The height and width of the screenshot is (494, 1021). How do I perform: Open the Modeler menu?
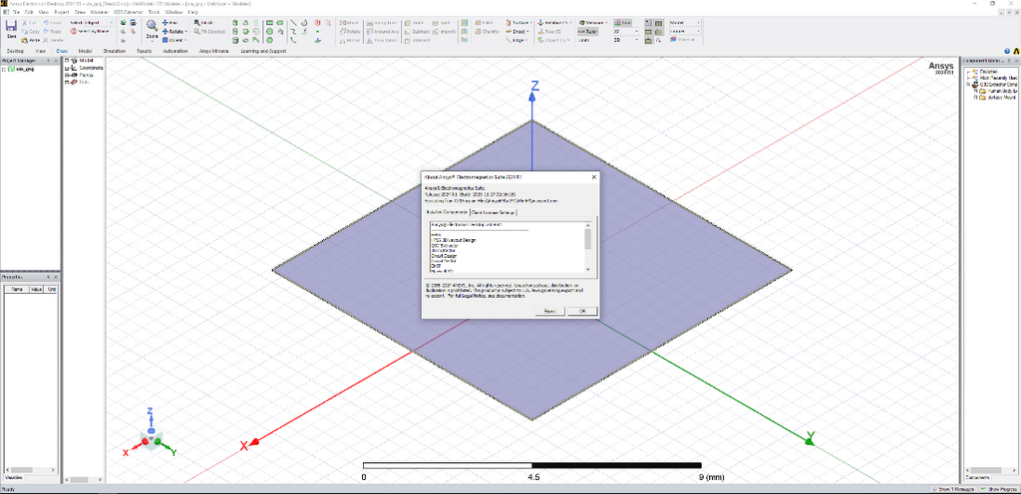pos(99,12)
